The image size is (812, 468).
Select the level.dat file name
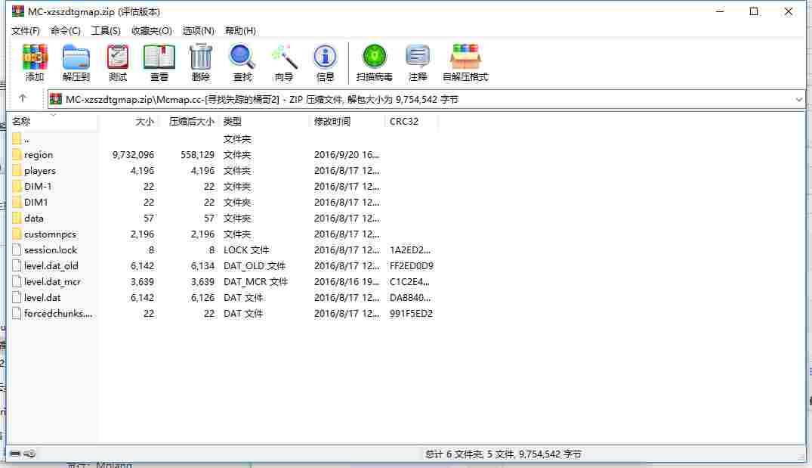42,298
